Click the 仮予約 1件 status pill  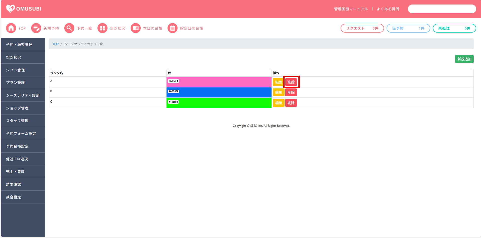click(x=408, y=28)
